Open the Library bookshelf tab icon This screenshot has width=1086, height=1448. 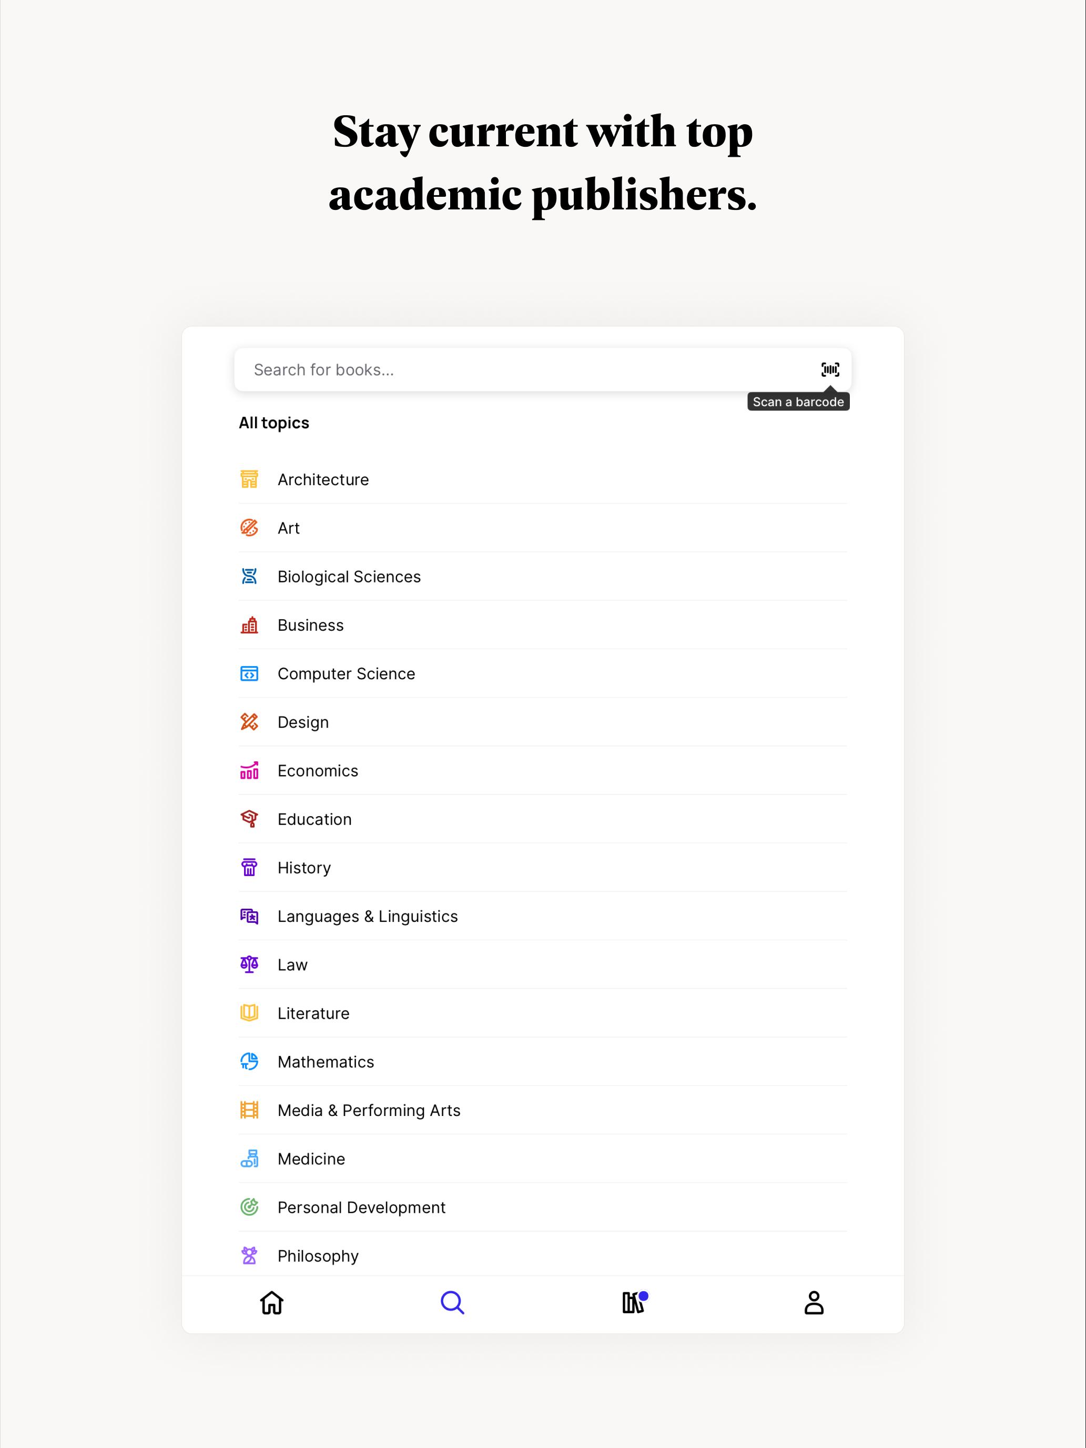[x=633, y=1303]
